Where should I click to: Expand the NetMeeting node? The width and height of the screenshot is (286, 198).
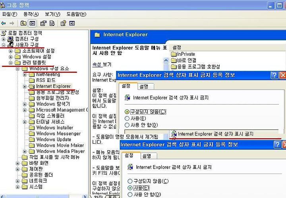(25, 74)
